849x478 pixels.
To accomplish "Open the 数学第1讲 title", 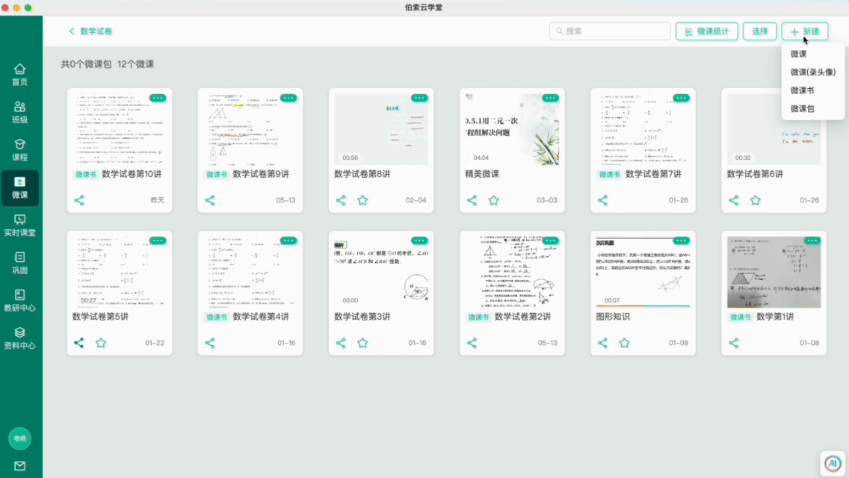I will point(775,317).
